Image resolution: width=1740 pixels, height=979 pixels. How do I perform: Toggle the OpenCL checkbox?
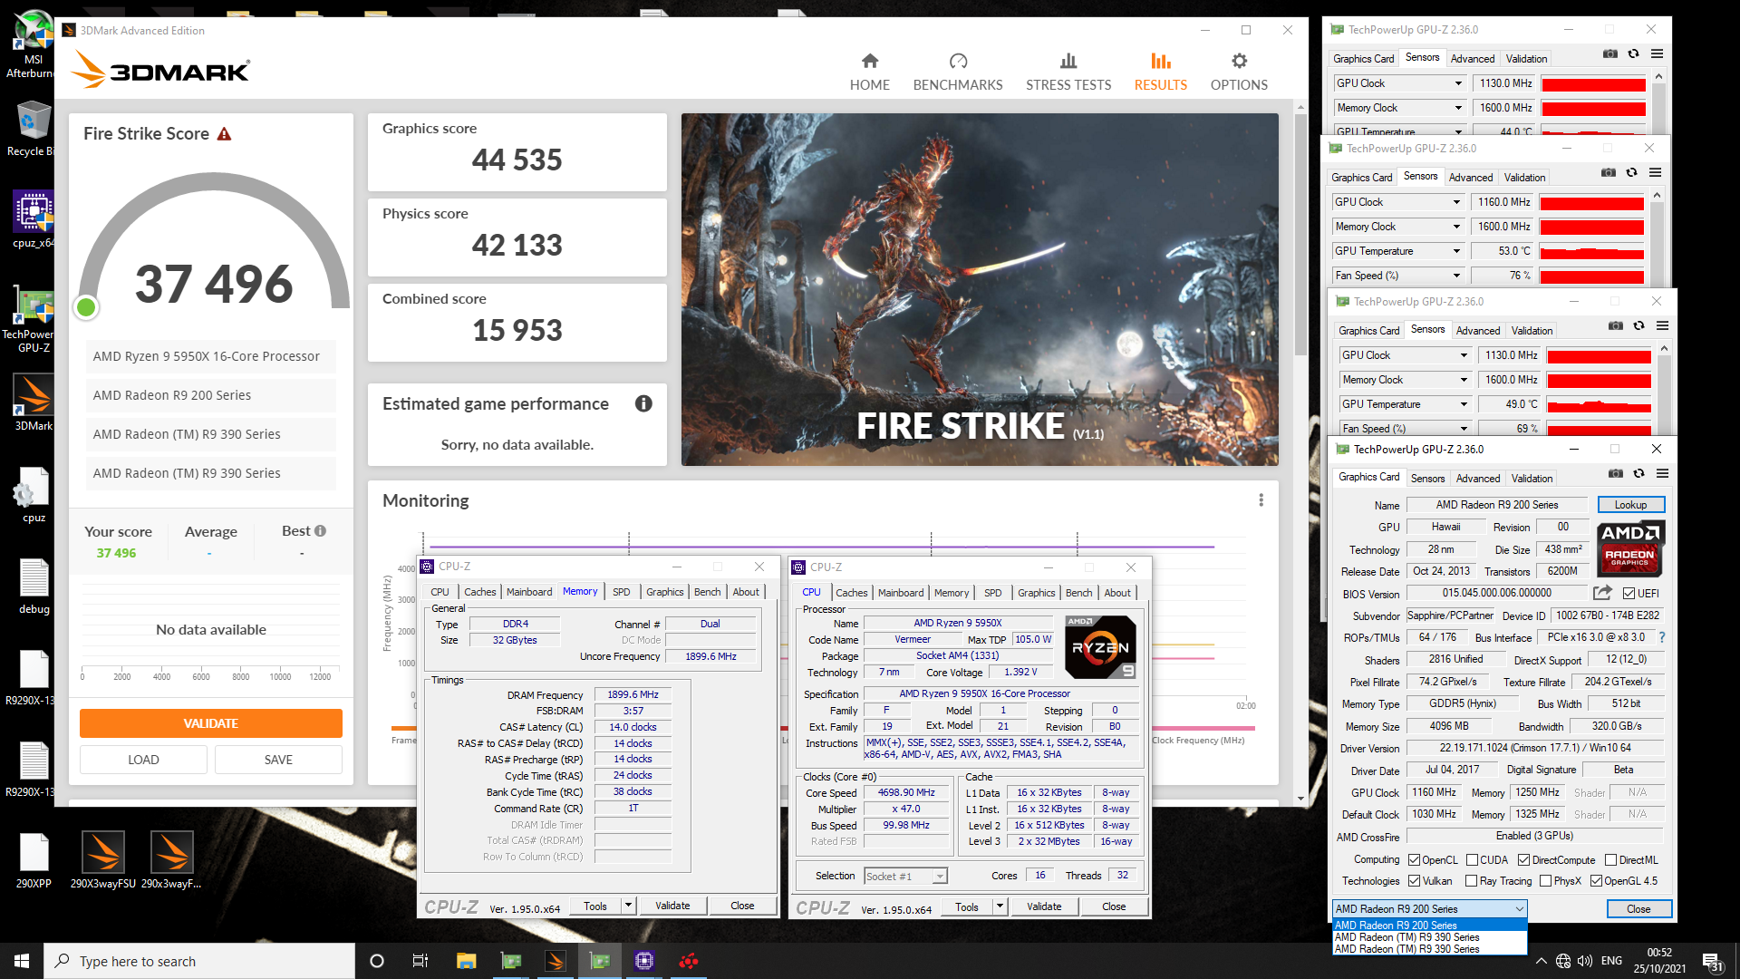pyautogui.click(x=1414, y=860)
